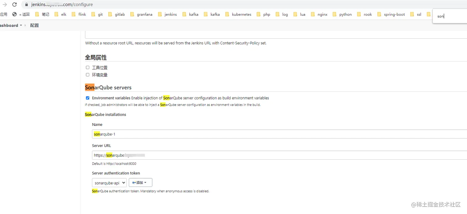The width and height of the screenshot is (467, 214).
Task: Reload the page with refresh icon
Action: 15,5
